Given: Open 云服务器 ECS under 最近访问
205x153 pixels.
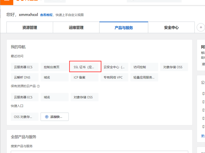Looking at the screenshot, I should coord(25,67).
